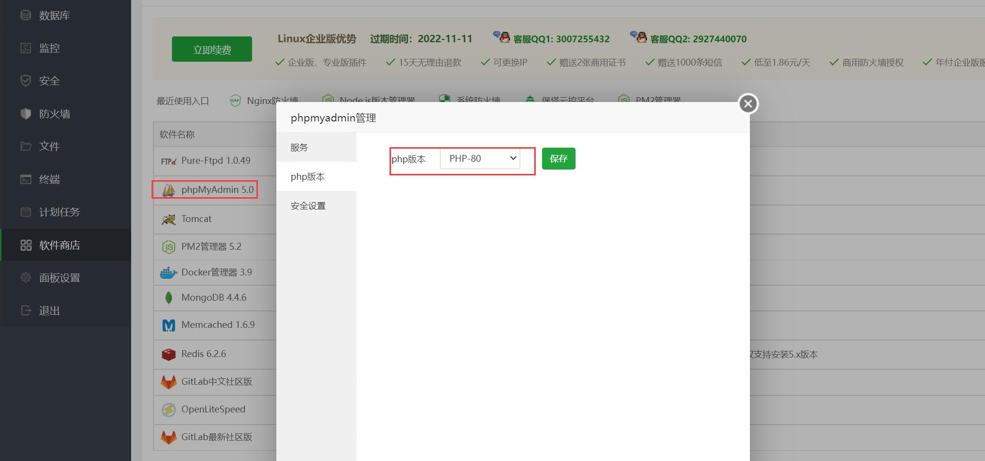
Task: Click the Docker whale icon
Action: coord(169,273)
